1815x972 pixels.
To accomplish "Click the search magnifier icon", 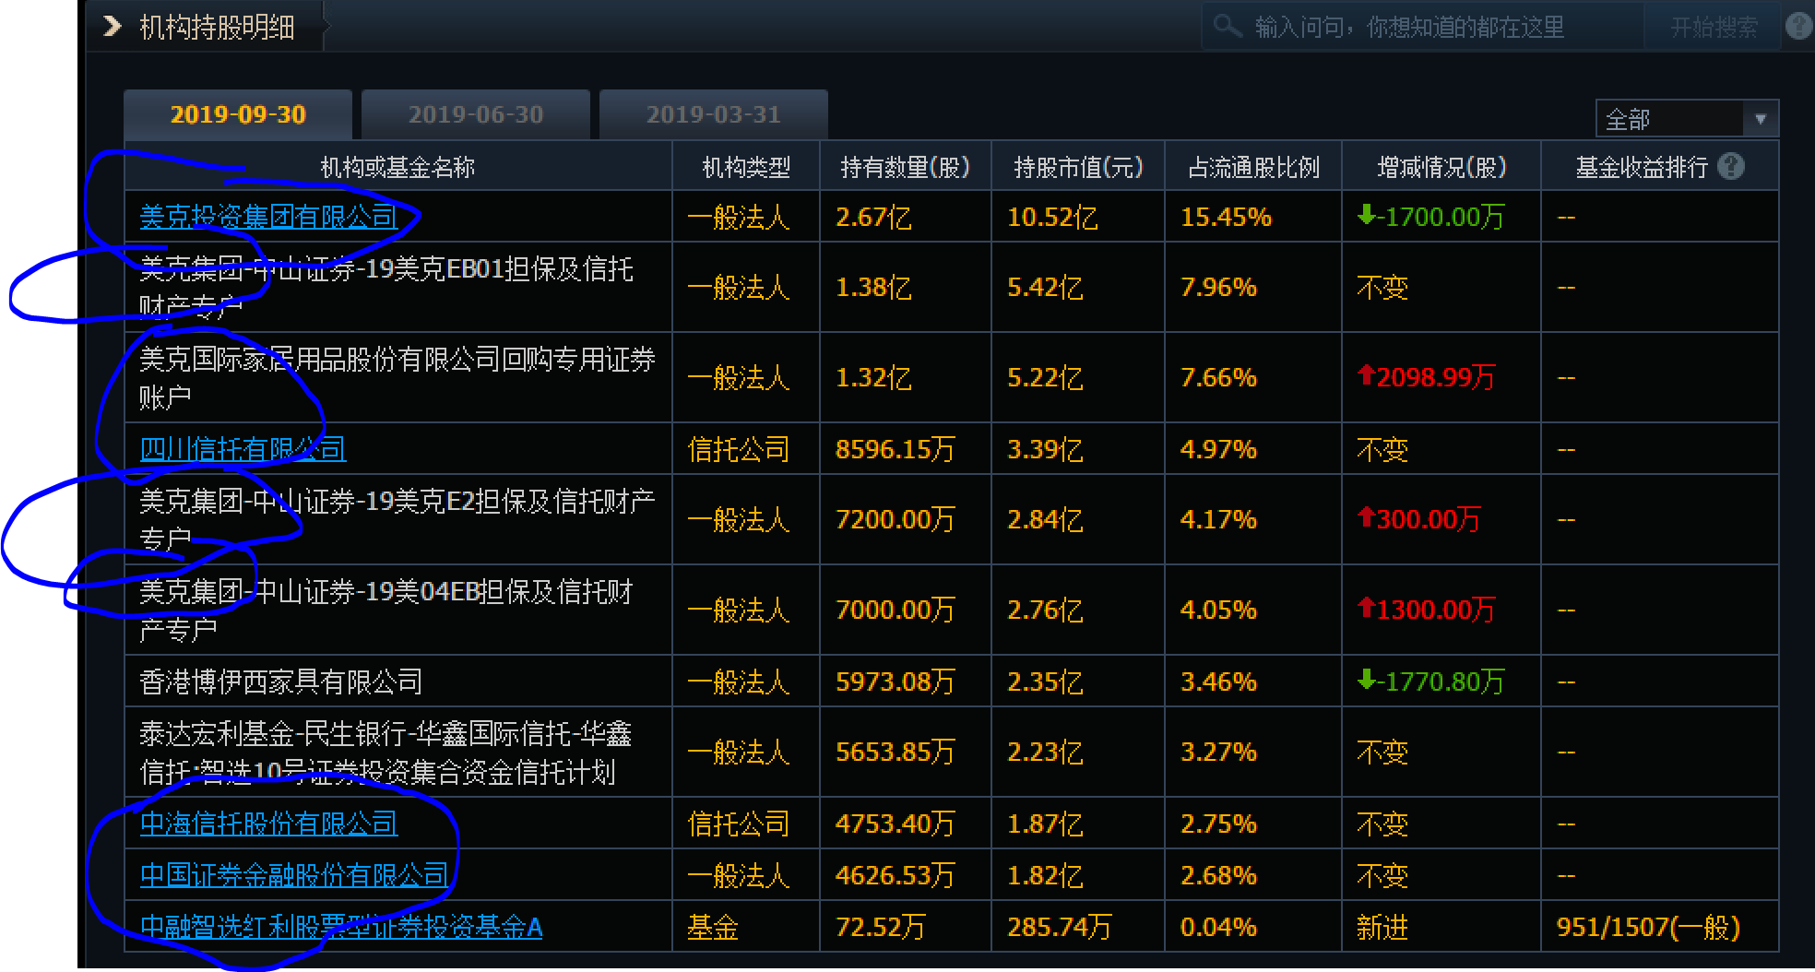I will [1228, 26].
